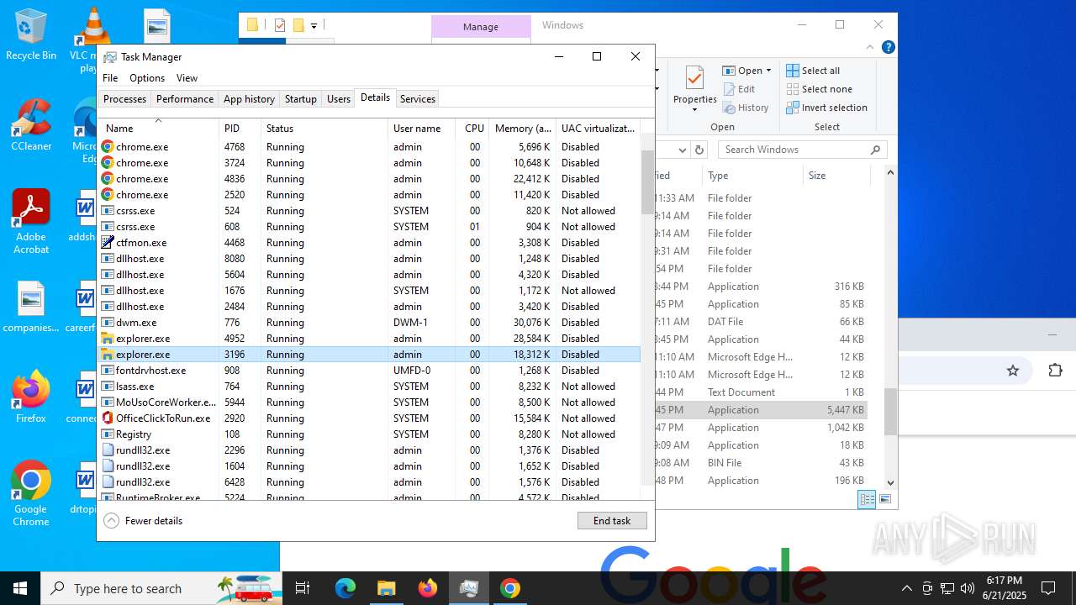Show hidden system tray icons
This screenshot has width=1076, height=605.
(x=906, y=588)
